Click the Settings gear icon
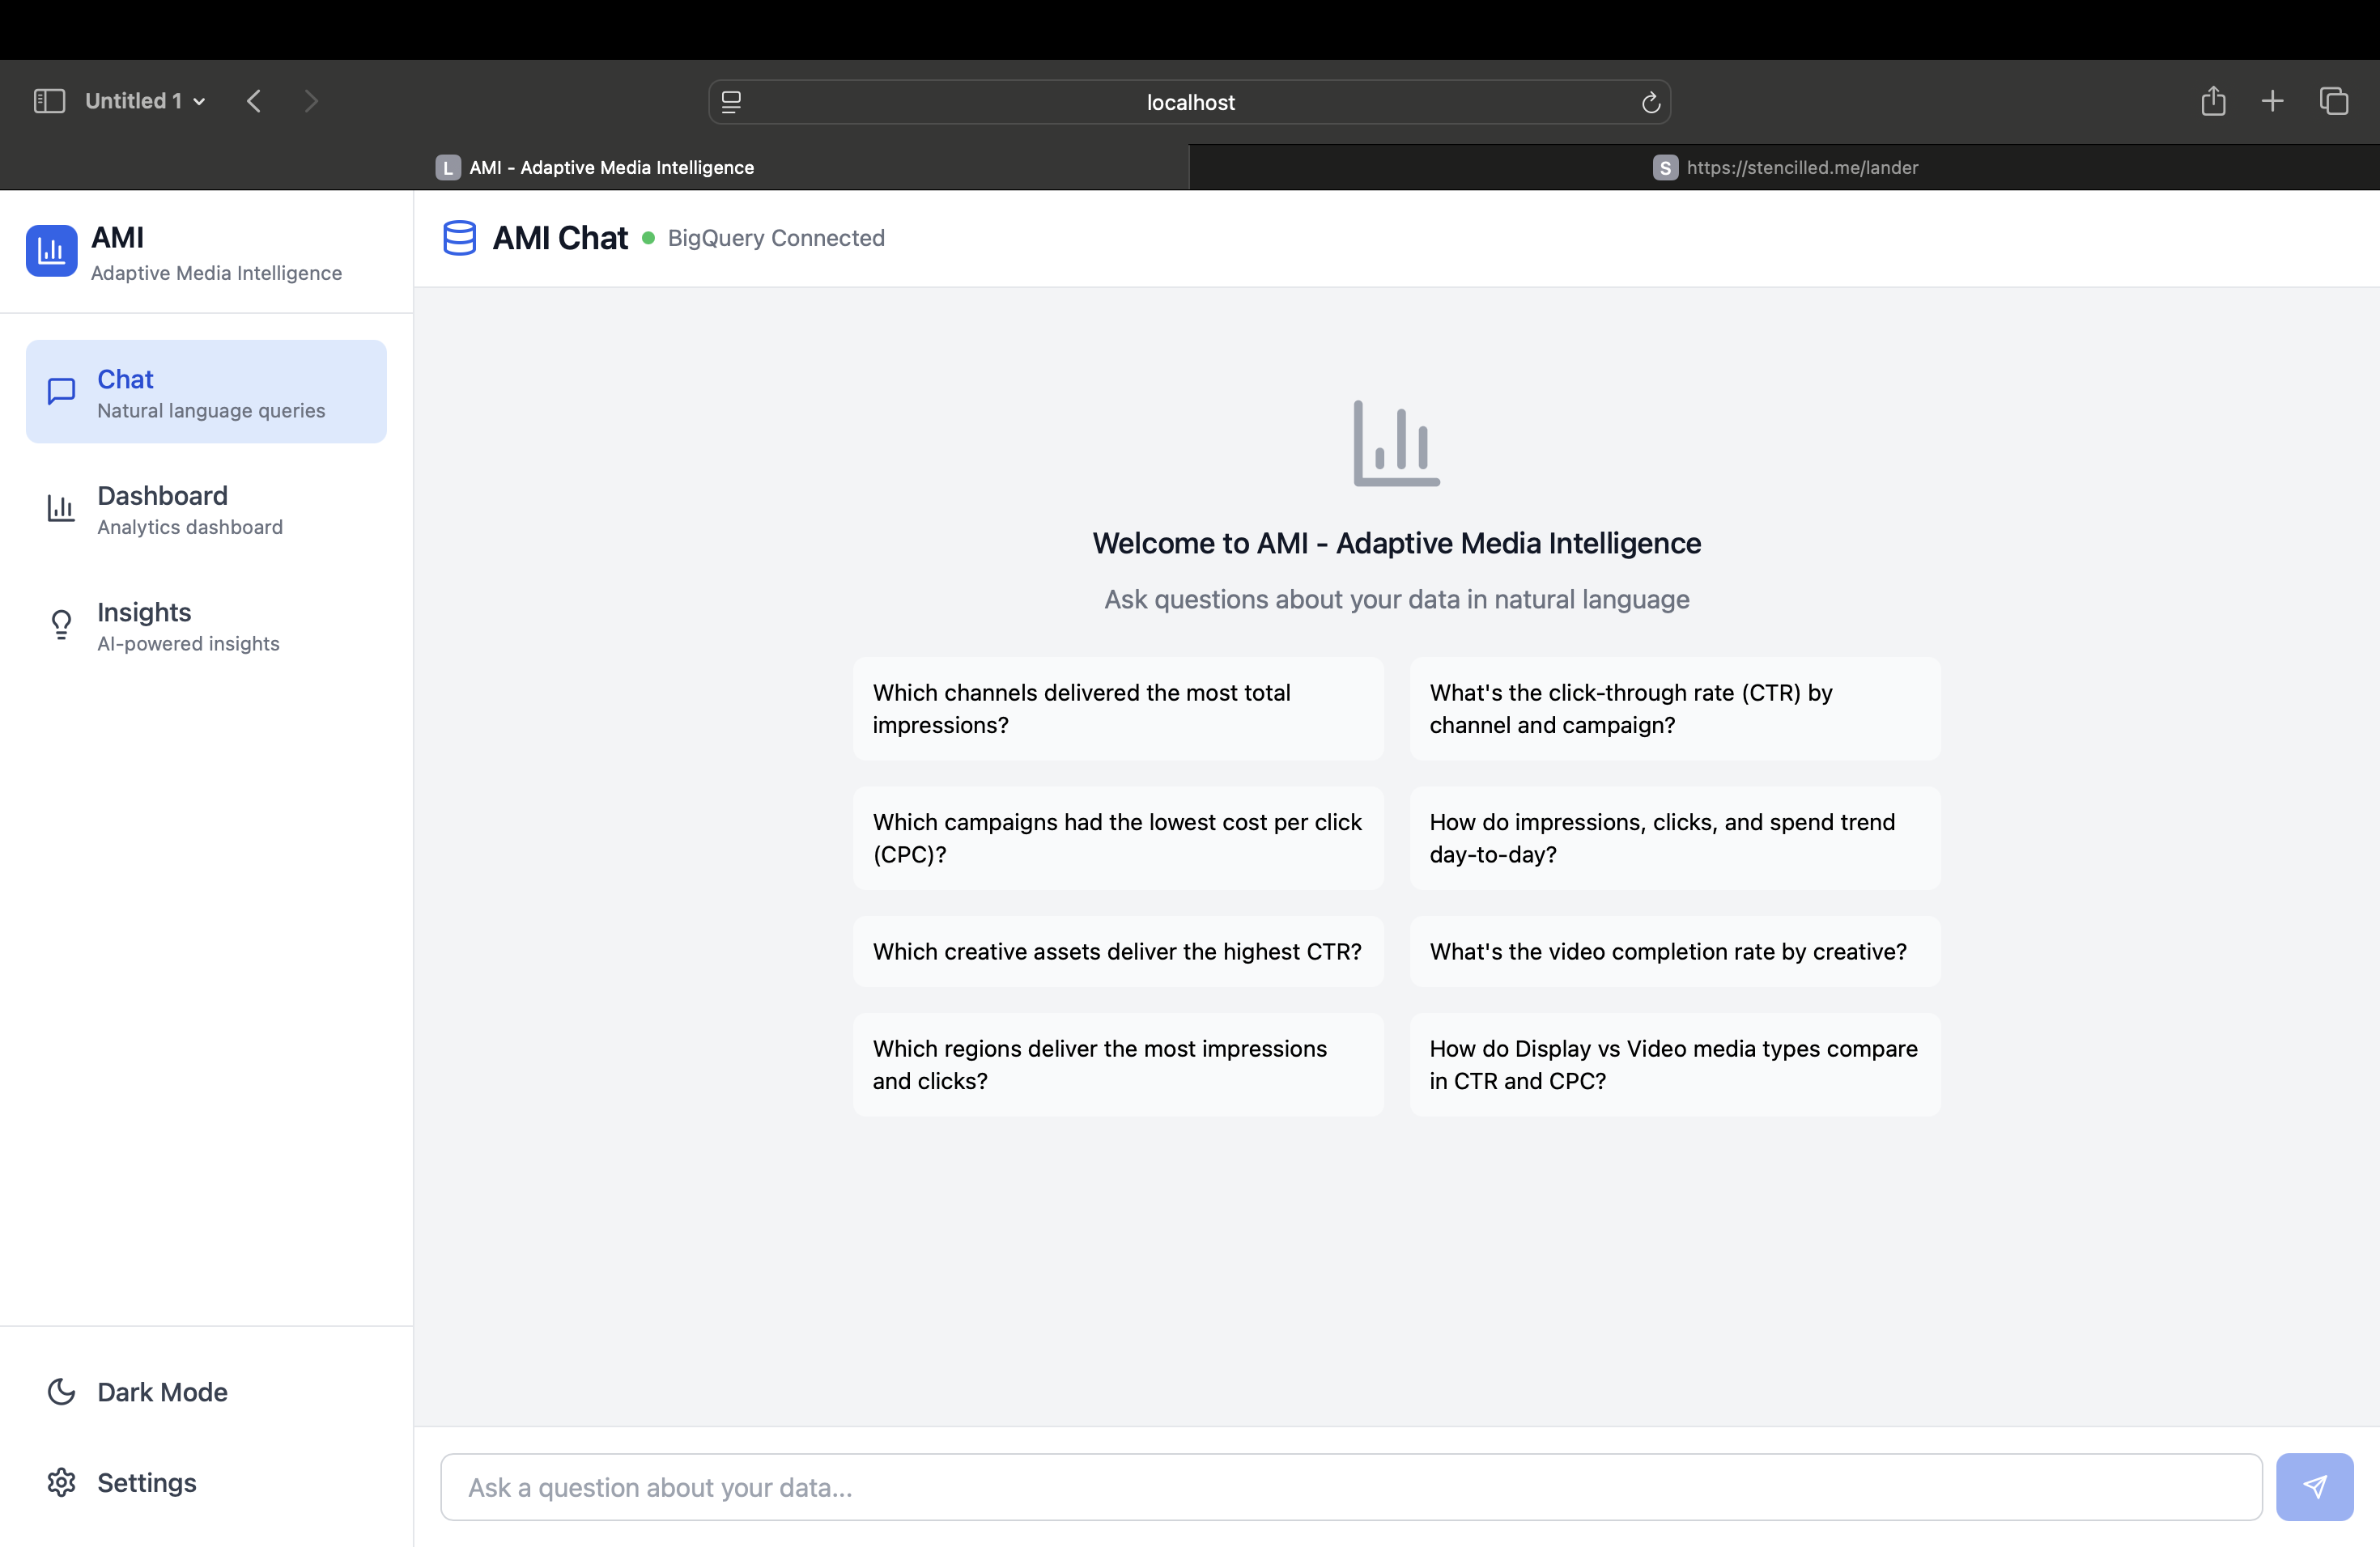The image size is (2380, 1547). [x=61, y=1482]
